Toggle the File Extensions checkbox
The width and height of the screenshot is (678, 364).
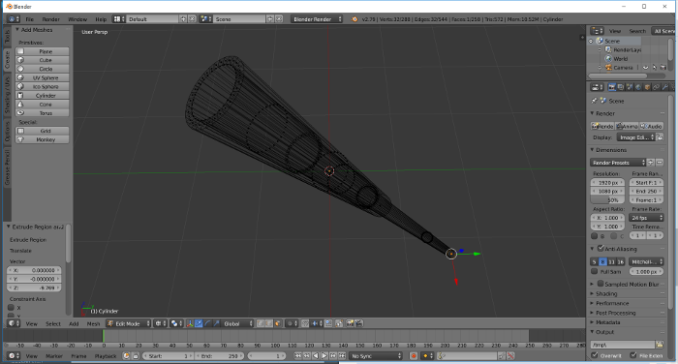633,355
